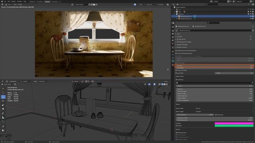Image resolution: width=255 pixels, height=143 pixels.
Task: Select RenderCamera_02 in the outliner
Action: [x=186, y=19]
